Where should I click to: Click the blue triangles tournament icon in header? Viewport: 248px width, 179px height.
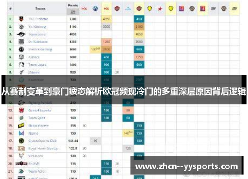tap(128, 8)
